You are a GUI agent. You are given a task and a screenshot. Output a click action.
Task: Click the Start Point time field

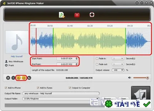pyautogui.click(x=66, y=59)
